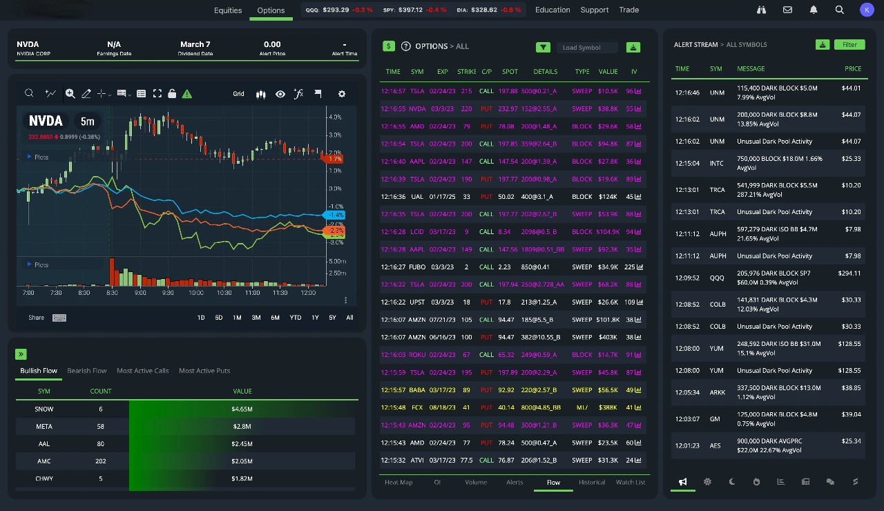Click the Load Symbol input field
884x511 pixels.
[587, 48]
